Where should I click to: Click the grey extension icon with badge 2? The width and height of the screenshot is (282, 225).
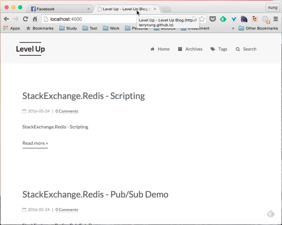(266, 19)
